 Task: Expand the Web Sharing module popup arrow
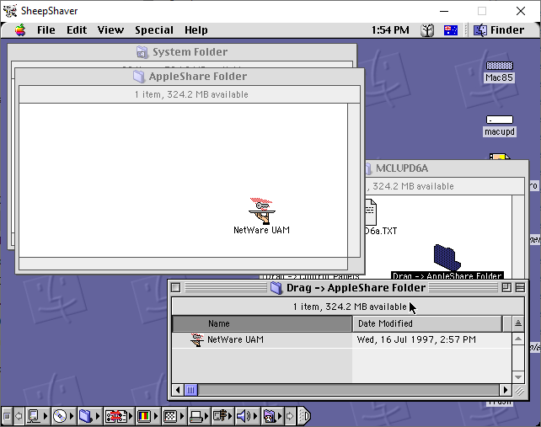tap(281, 416)
